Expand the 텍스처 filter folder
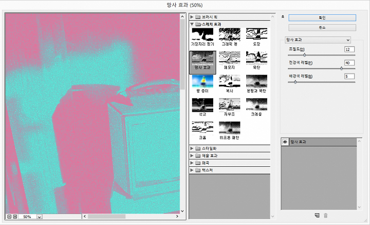Screen dimensions: 370x225 coord(192,170)
